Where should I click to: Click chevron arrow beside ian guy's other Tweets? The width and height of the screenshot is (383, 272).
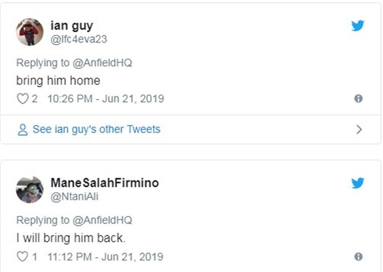[359, 129]
